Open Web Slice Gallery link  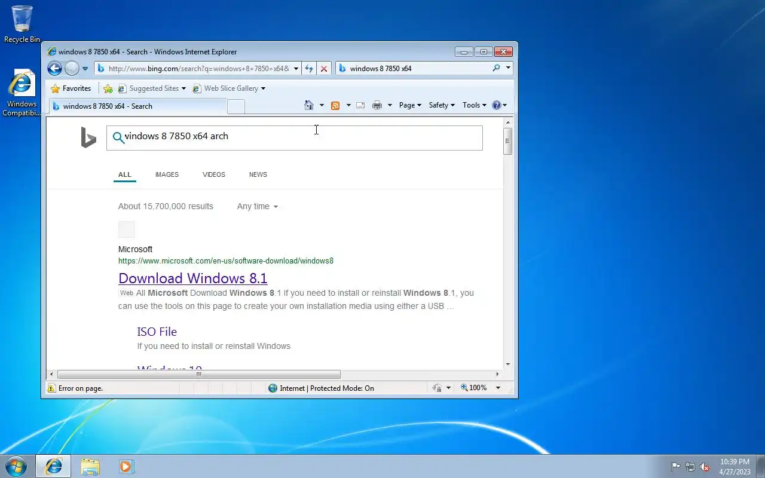229,88
